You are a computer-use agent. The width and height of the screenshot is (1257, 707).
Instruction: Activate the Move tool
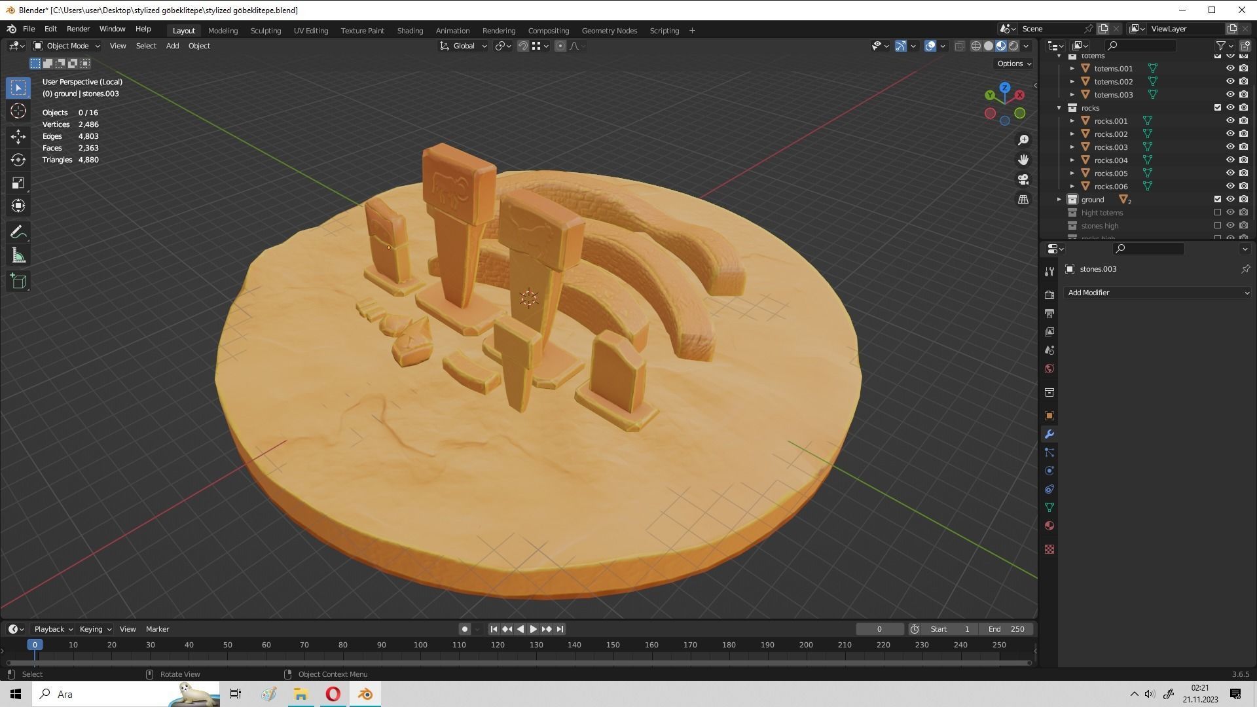click(x=18, y=136)
